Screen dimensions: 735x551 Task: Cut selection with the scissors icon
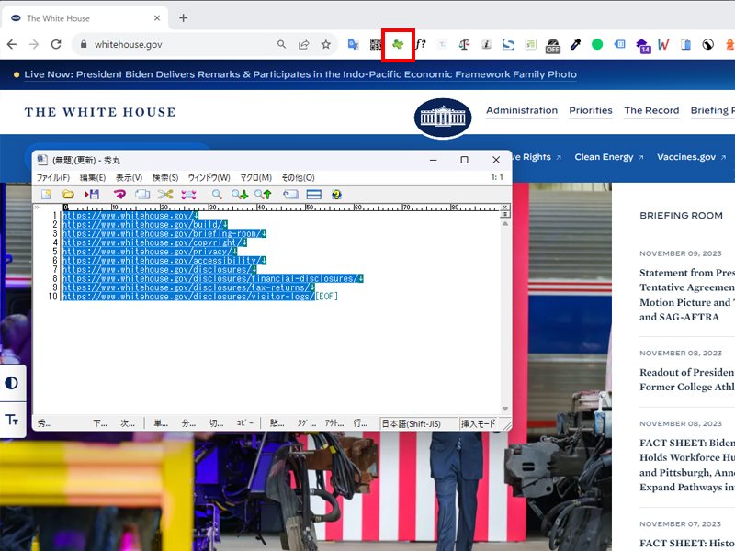pyautogui.click(x=165, y=195)
